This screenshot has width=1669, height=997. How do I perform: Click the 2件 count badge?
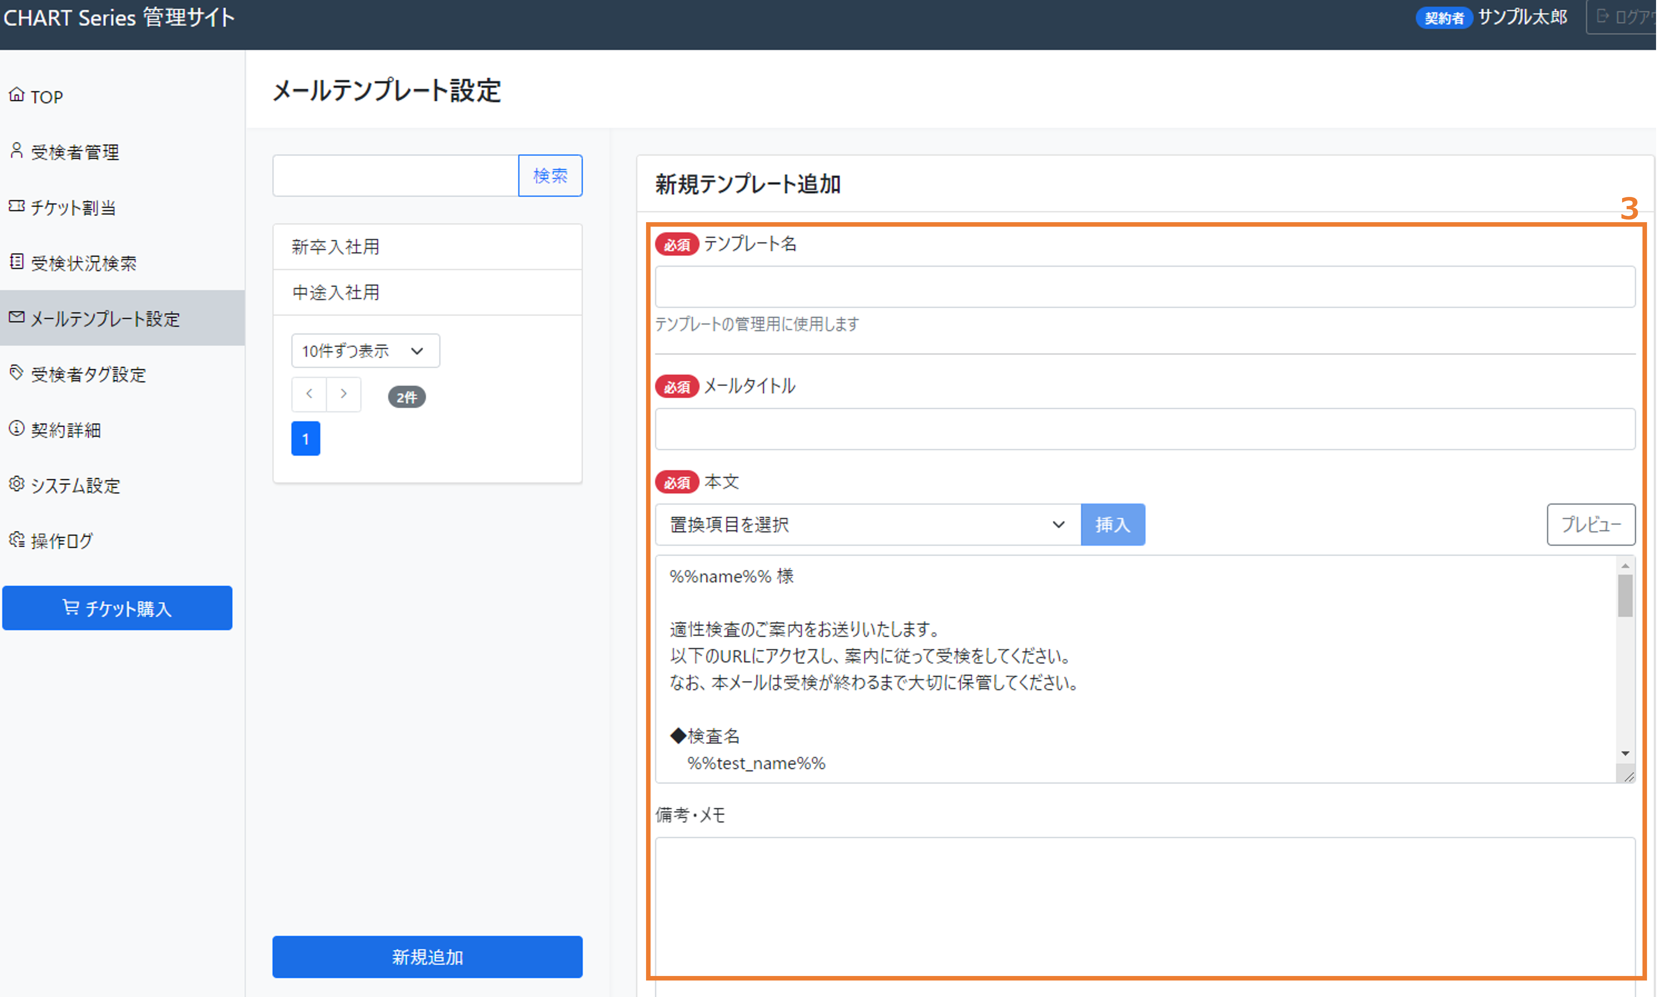[407, 398]
